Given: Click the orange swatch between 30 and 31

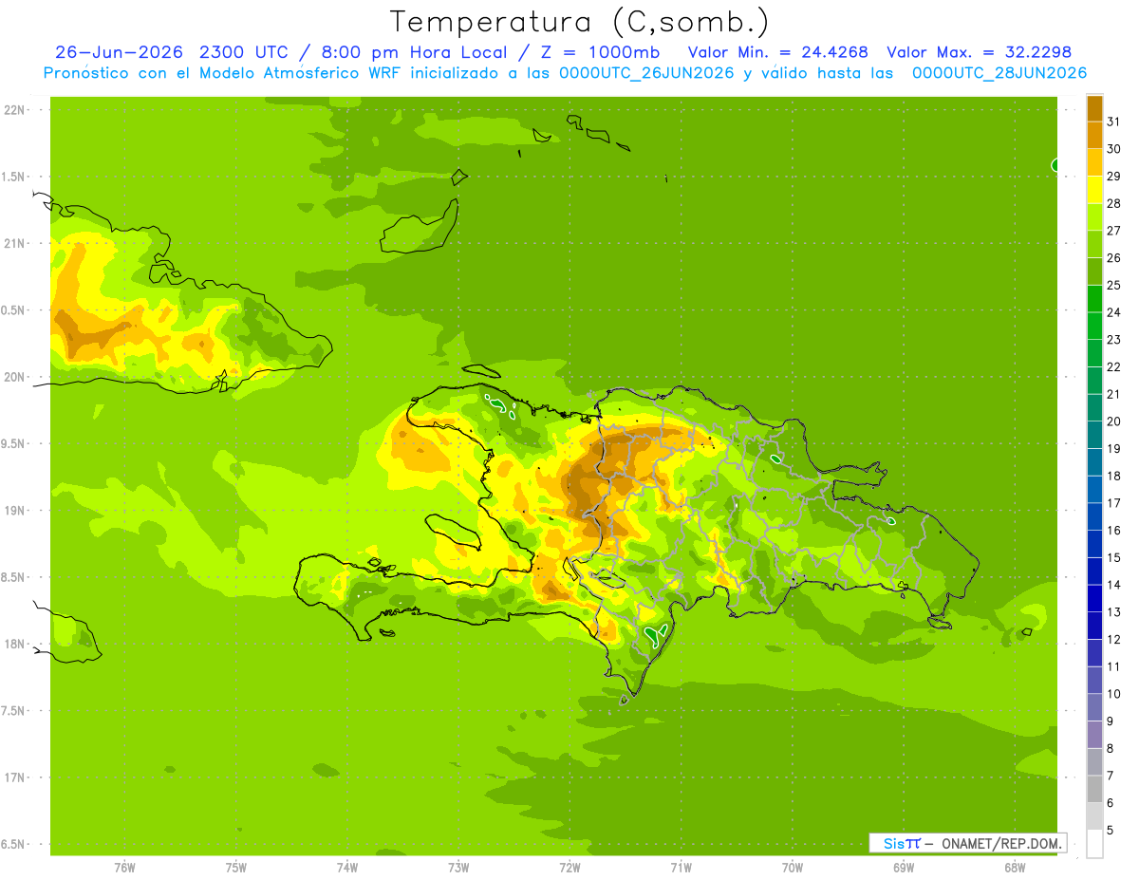Looking at the screenshot, I should coord(1094,135).
